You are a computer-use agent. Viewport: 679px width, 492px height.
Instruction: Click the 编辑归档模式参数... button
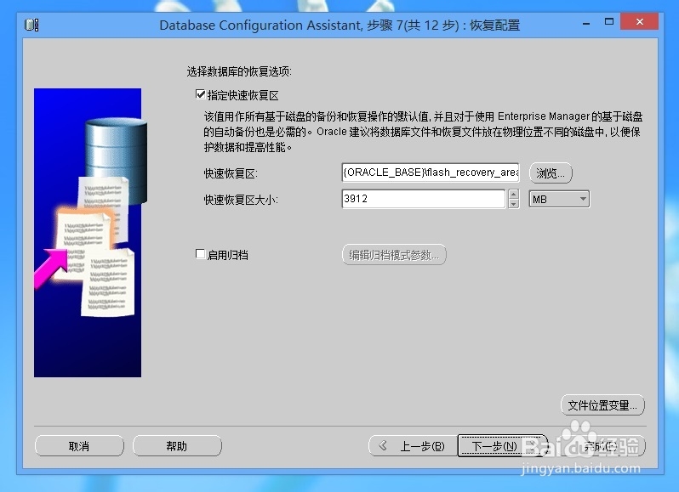[394, 255]
